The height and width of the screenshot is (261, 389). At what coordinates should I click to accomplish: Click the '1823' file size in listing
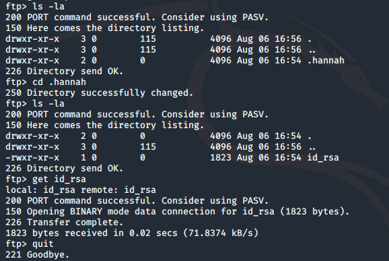pyautogui.click(x=221, y=158)
